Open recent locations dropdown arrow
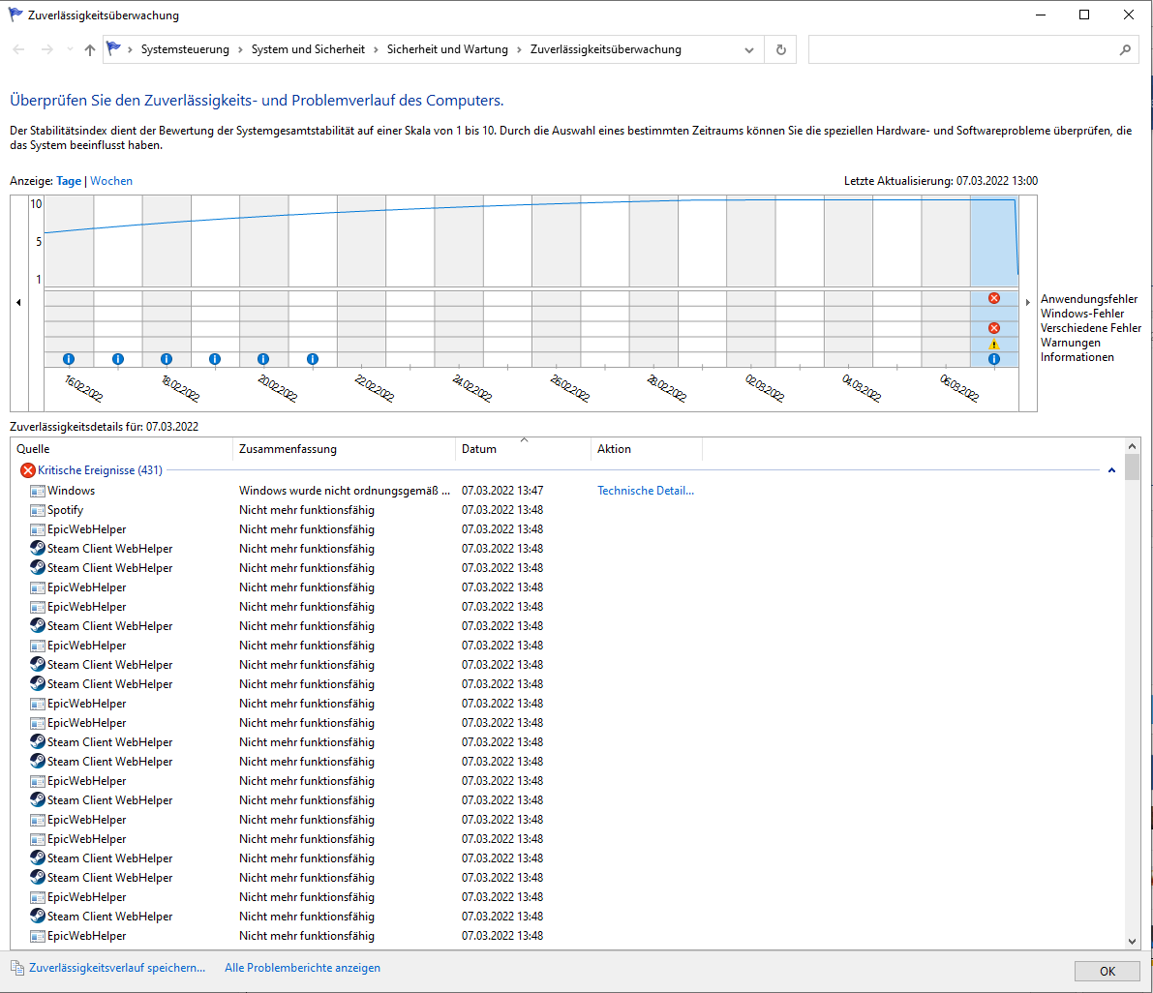The height and width of the screenshot is (993, 1153). point(70,49)
